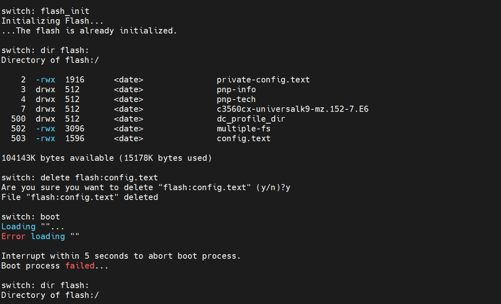Viewport: 501px width, 304px height.
Task: Click config.text in directory listing
Action: tap(243, 138)
